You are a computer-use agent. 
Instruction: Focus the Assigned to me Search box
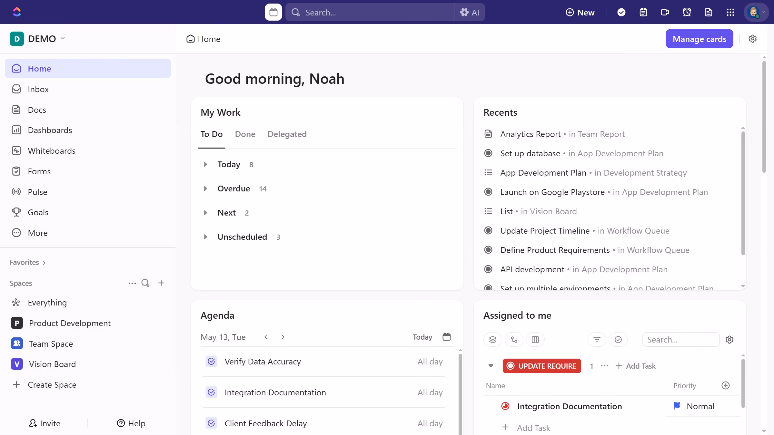pos(680,339)
